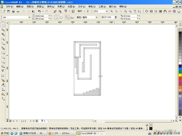
Task: Click the 开始 Start button
Action: 5,133
